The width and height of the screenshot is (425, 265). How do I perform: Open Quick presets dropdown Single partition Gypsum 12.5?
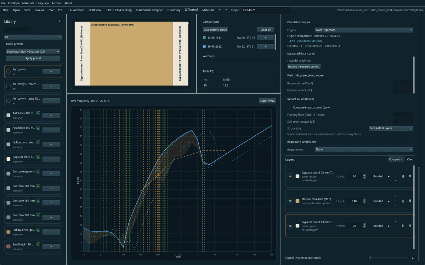[x=33, y=52]
